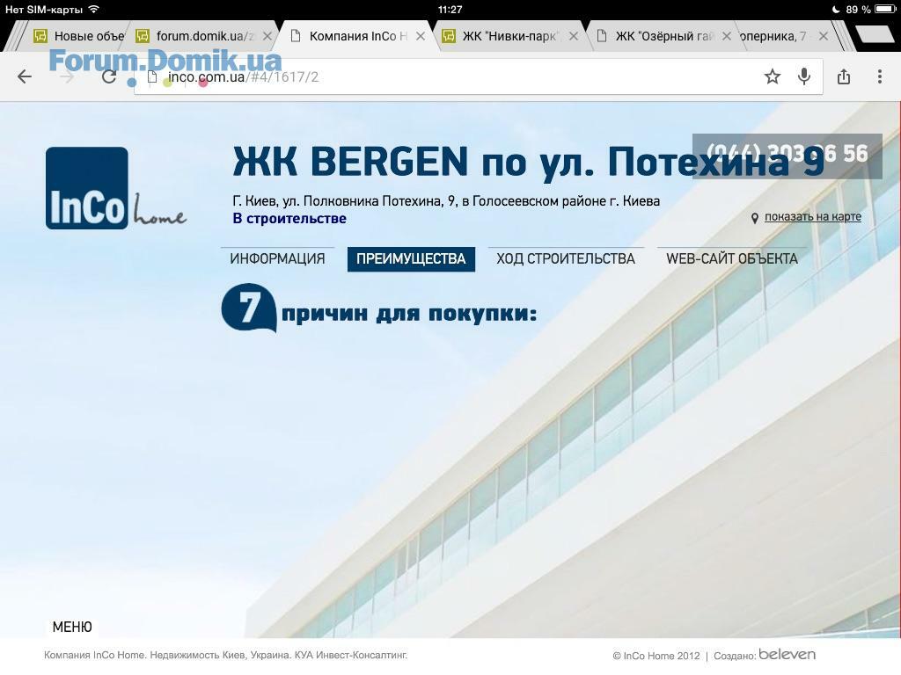Screen dimensions: 901x675
Task: Click the '© InCo Home 2012' copyright text
Action: click(x=656, y=656)
